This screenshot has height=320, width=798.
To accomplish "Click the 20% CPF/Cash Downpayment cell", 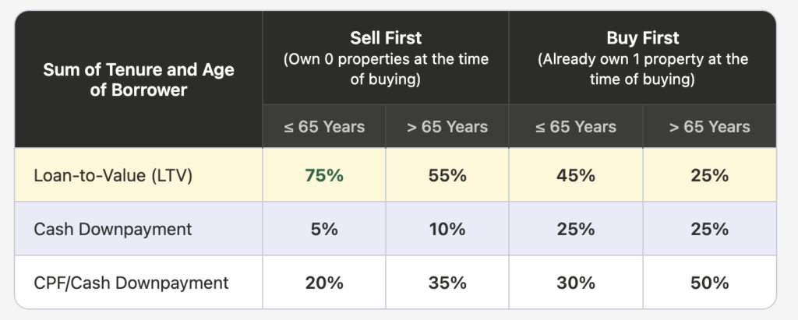I will [324, 283].
